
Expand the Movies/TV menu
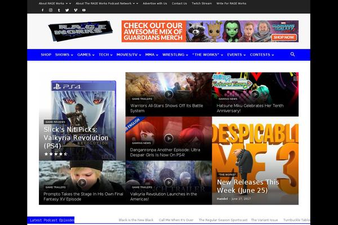click(128, 55)
